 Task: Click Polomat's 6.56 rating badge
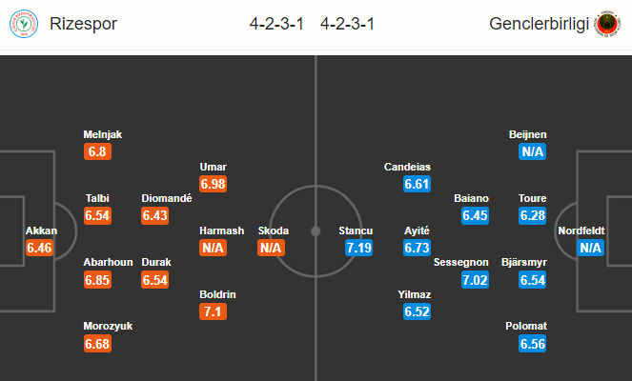[x=533, y=344]
